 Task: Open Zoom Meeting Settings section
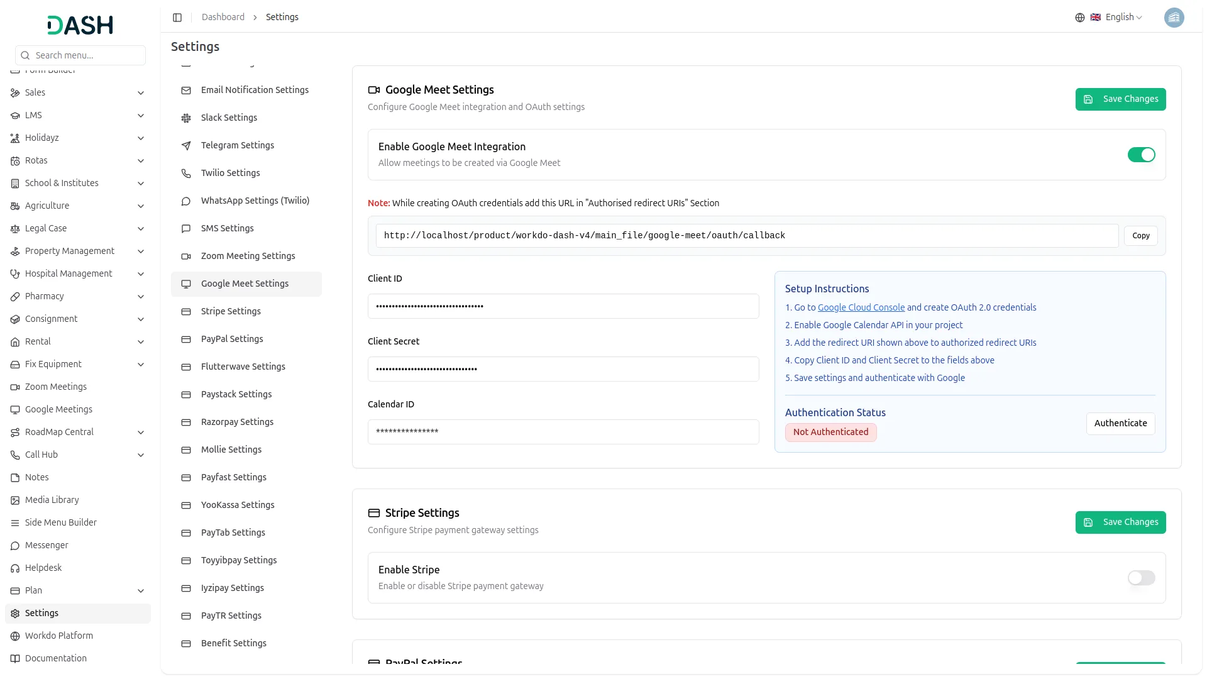click(248, 256)
